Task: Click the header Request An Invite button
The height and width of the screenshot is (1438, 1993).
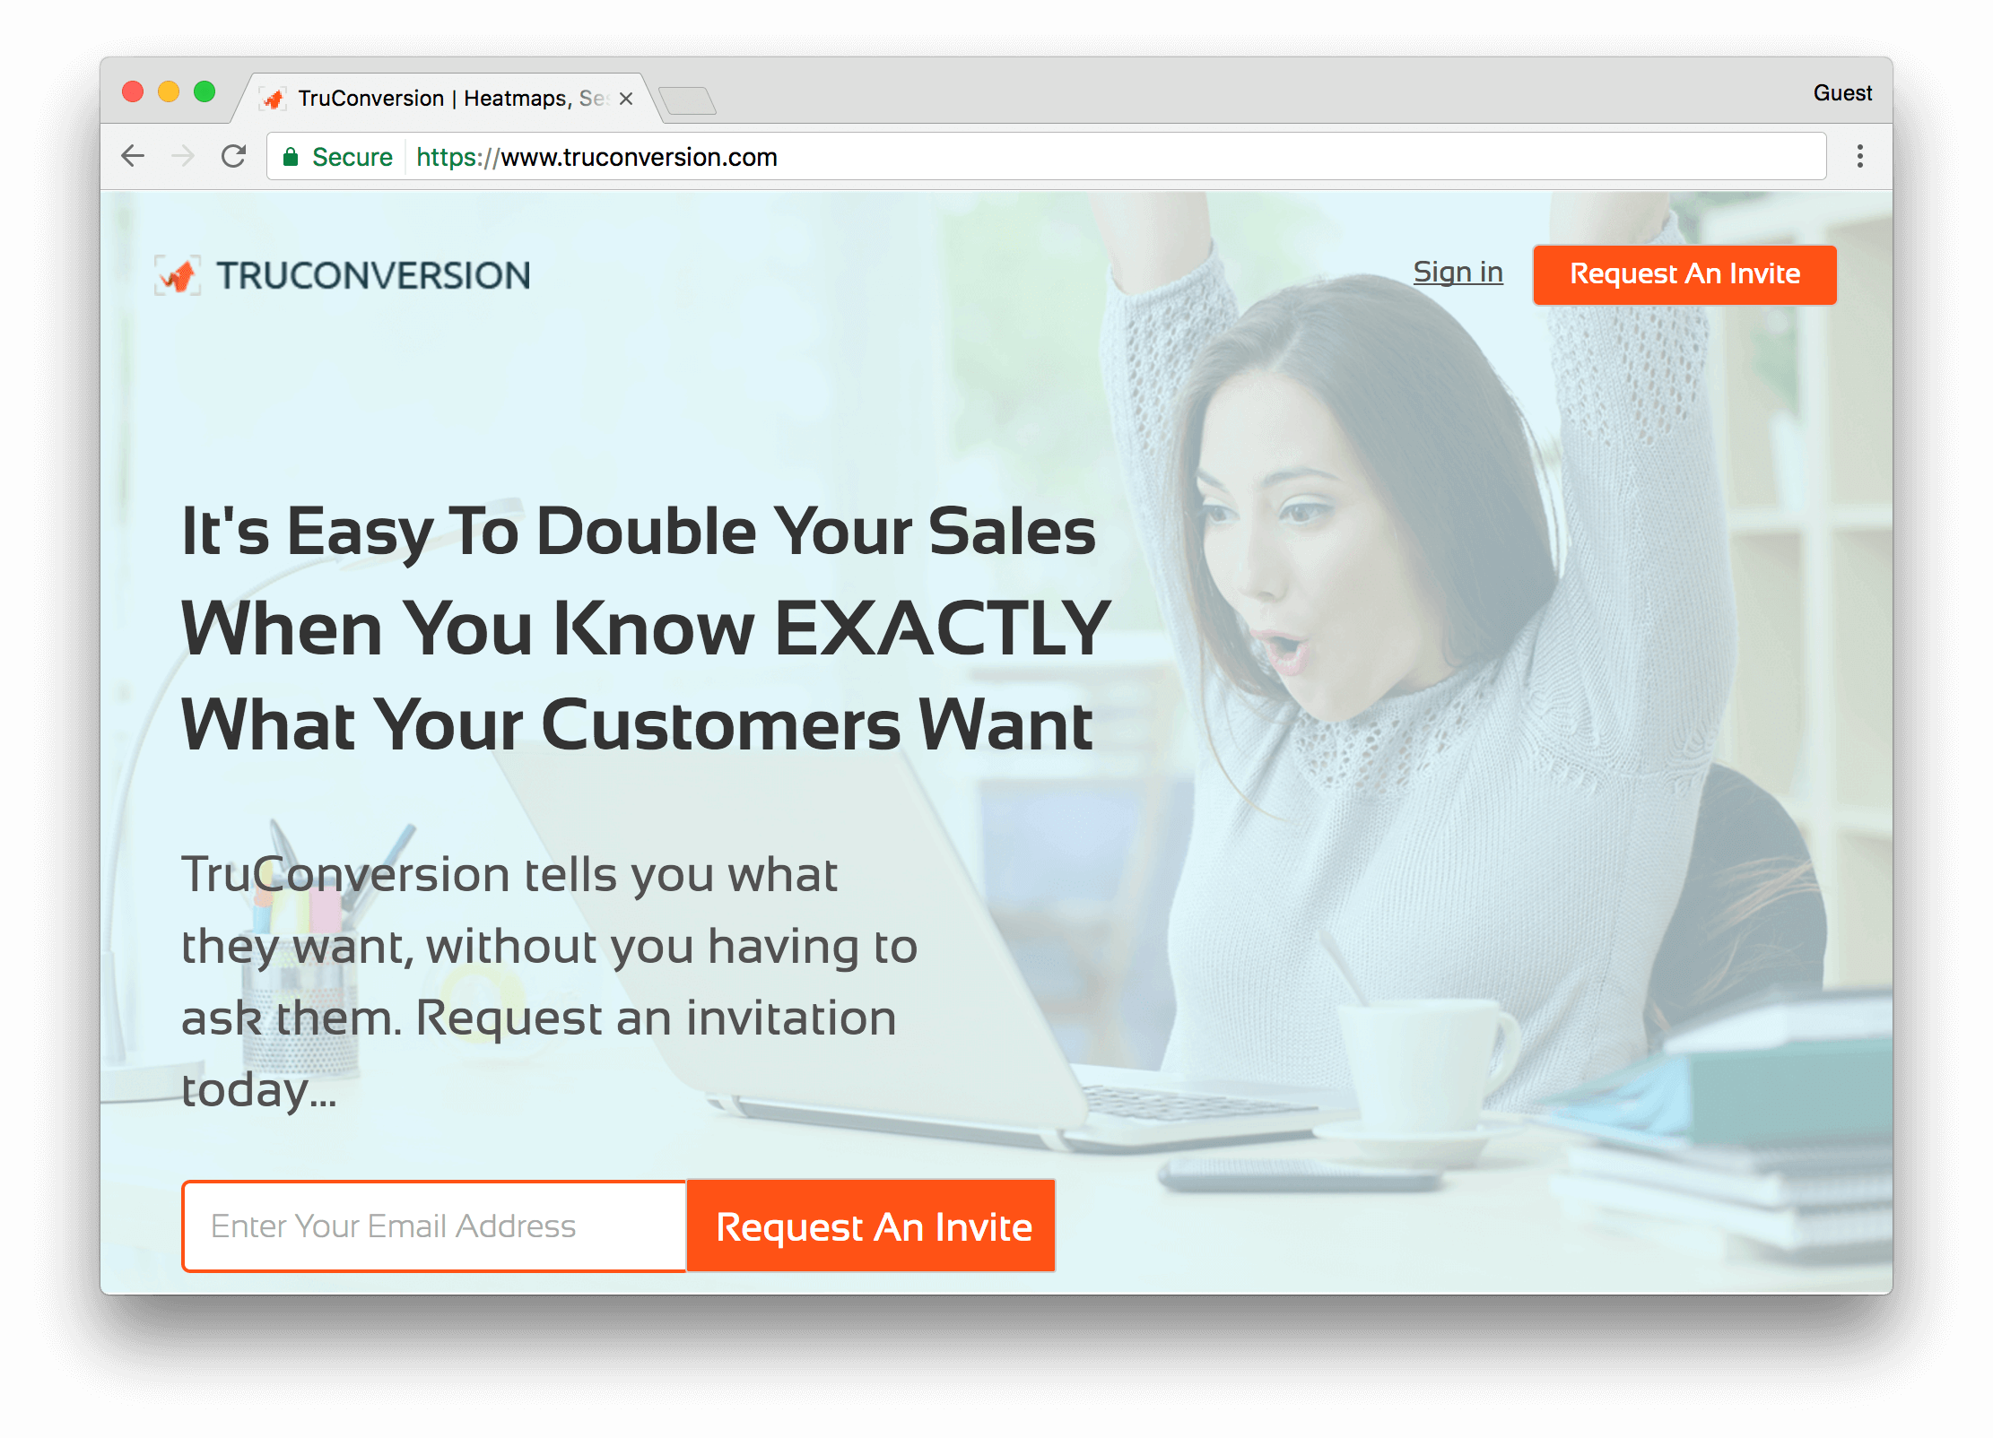Action: point(1684,274)
